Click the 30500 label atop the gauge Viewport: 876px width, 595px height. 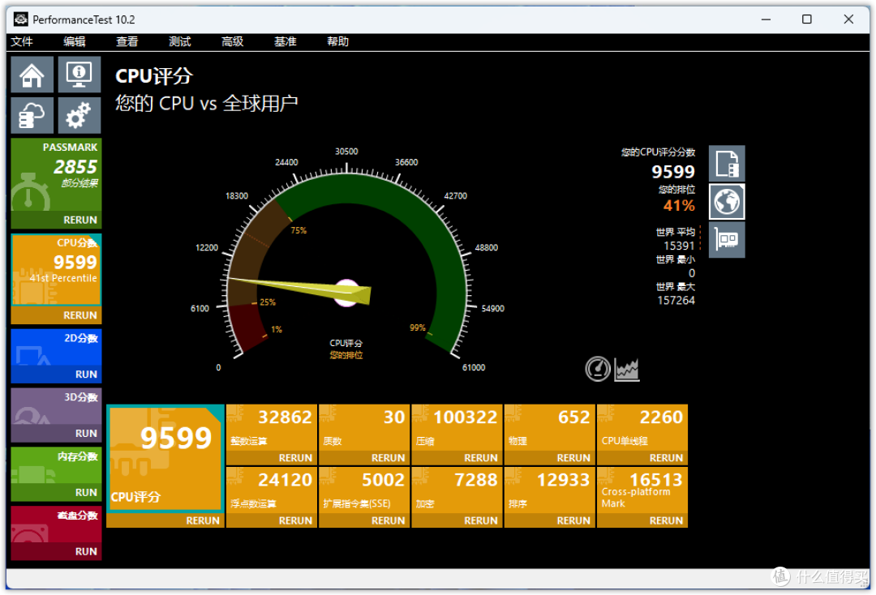346,152
